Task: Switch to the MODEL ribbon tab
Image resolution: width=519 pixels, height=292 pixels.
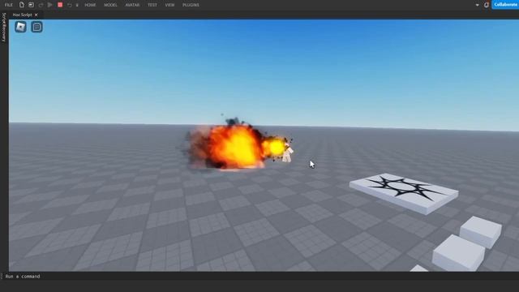Action: (x=110, y=5)
